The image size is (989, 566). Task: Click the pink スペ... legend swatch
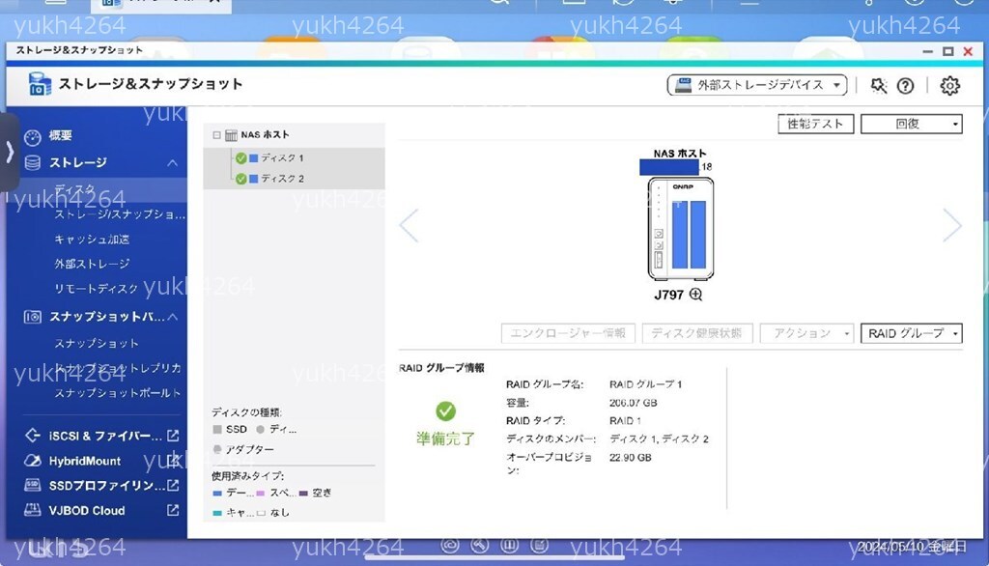click(x=260, y=494)
